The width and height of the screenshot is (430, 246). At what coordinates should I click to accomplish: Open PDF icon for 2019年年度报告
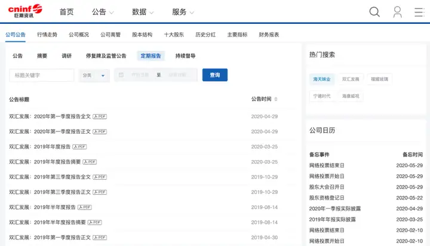[x=79, y=147]
